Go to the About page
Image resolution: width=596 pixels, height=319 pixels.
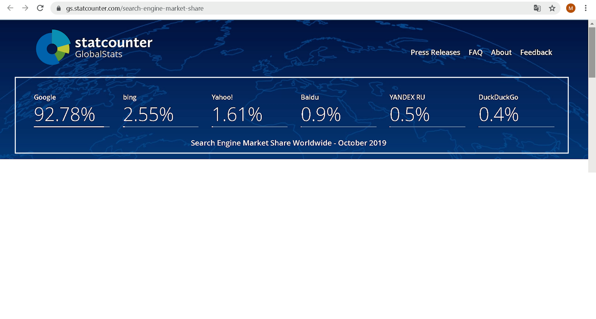pyautogui.click(x=501, y=53)
